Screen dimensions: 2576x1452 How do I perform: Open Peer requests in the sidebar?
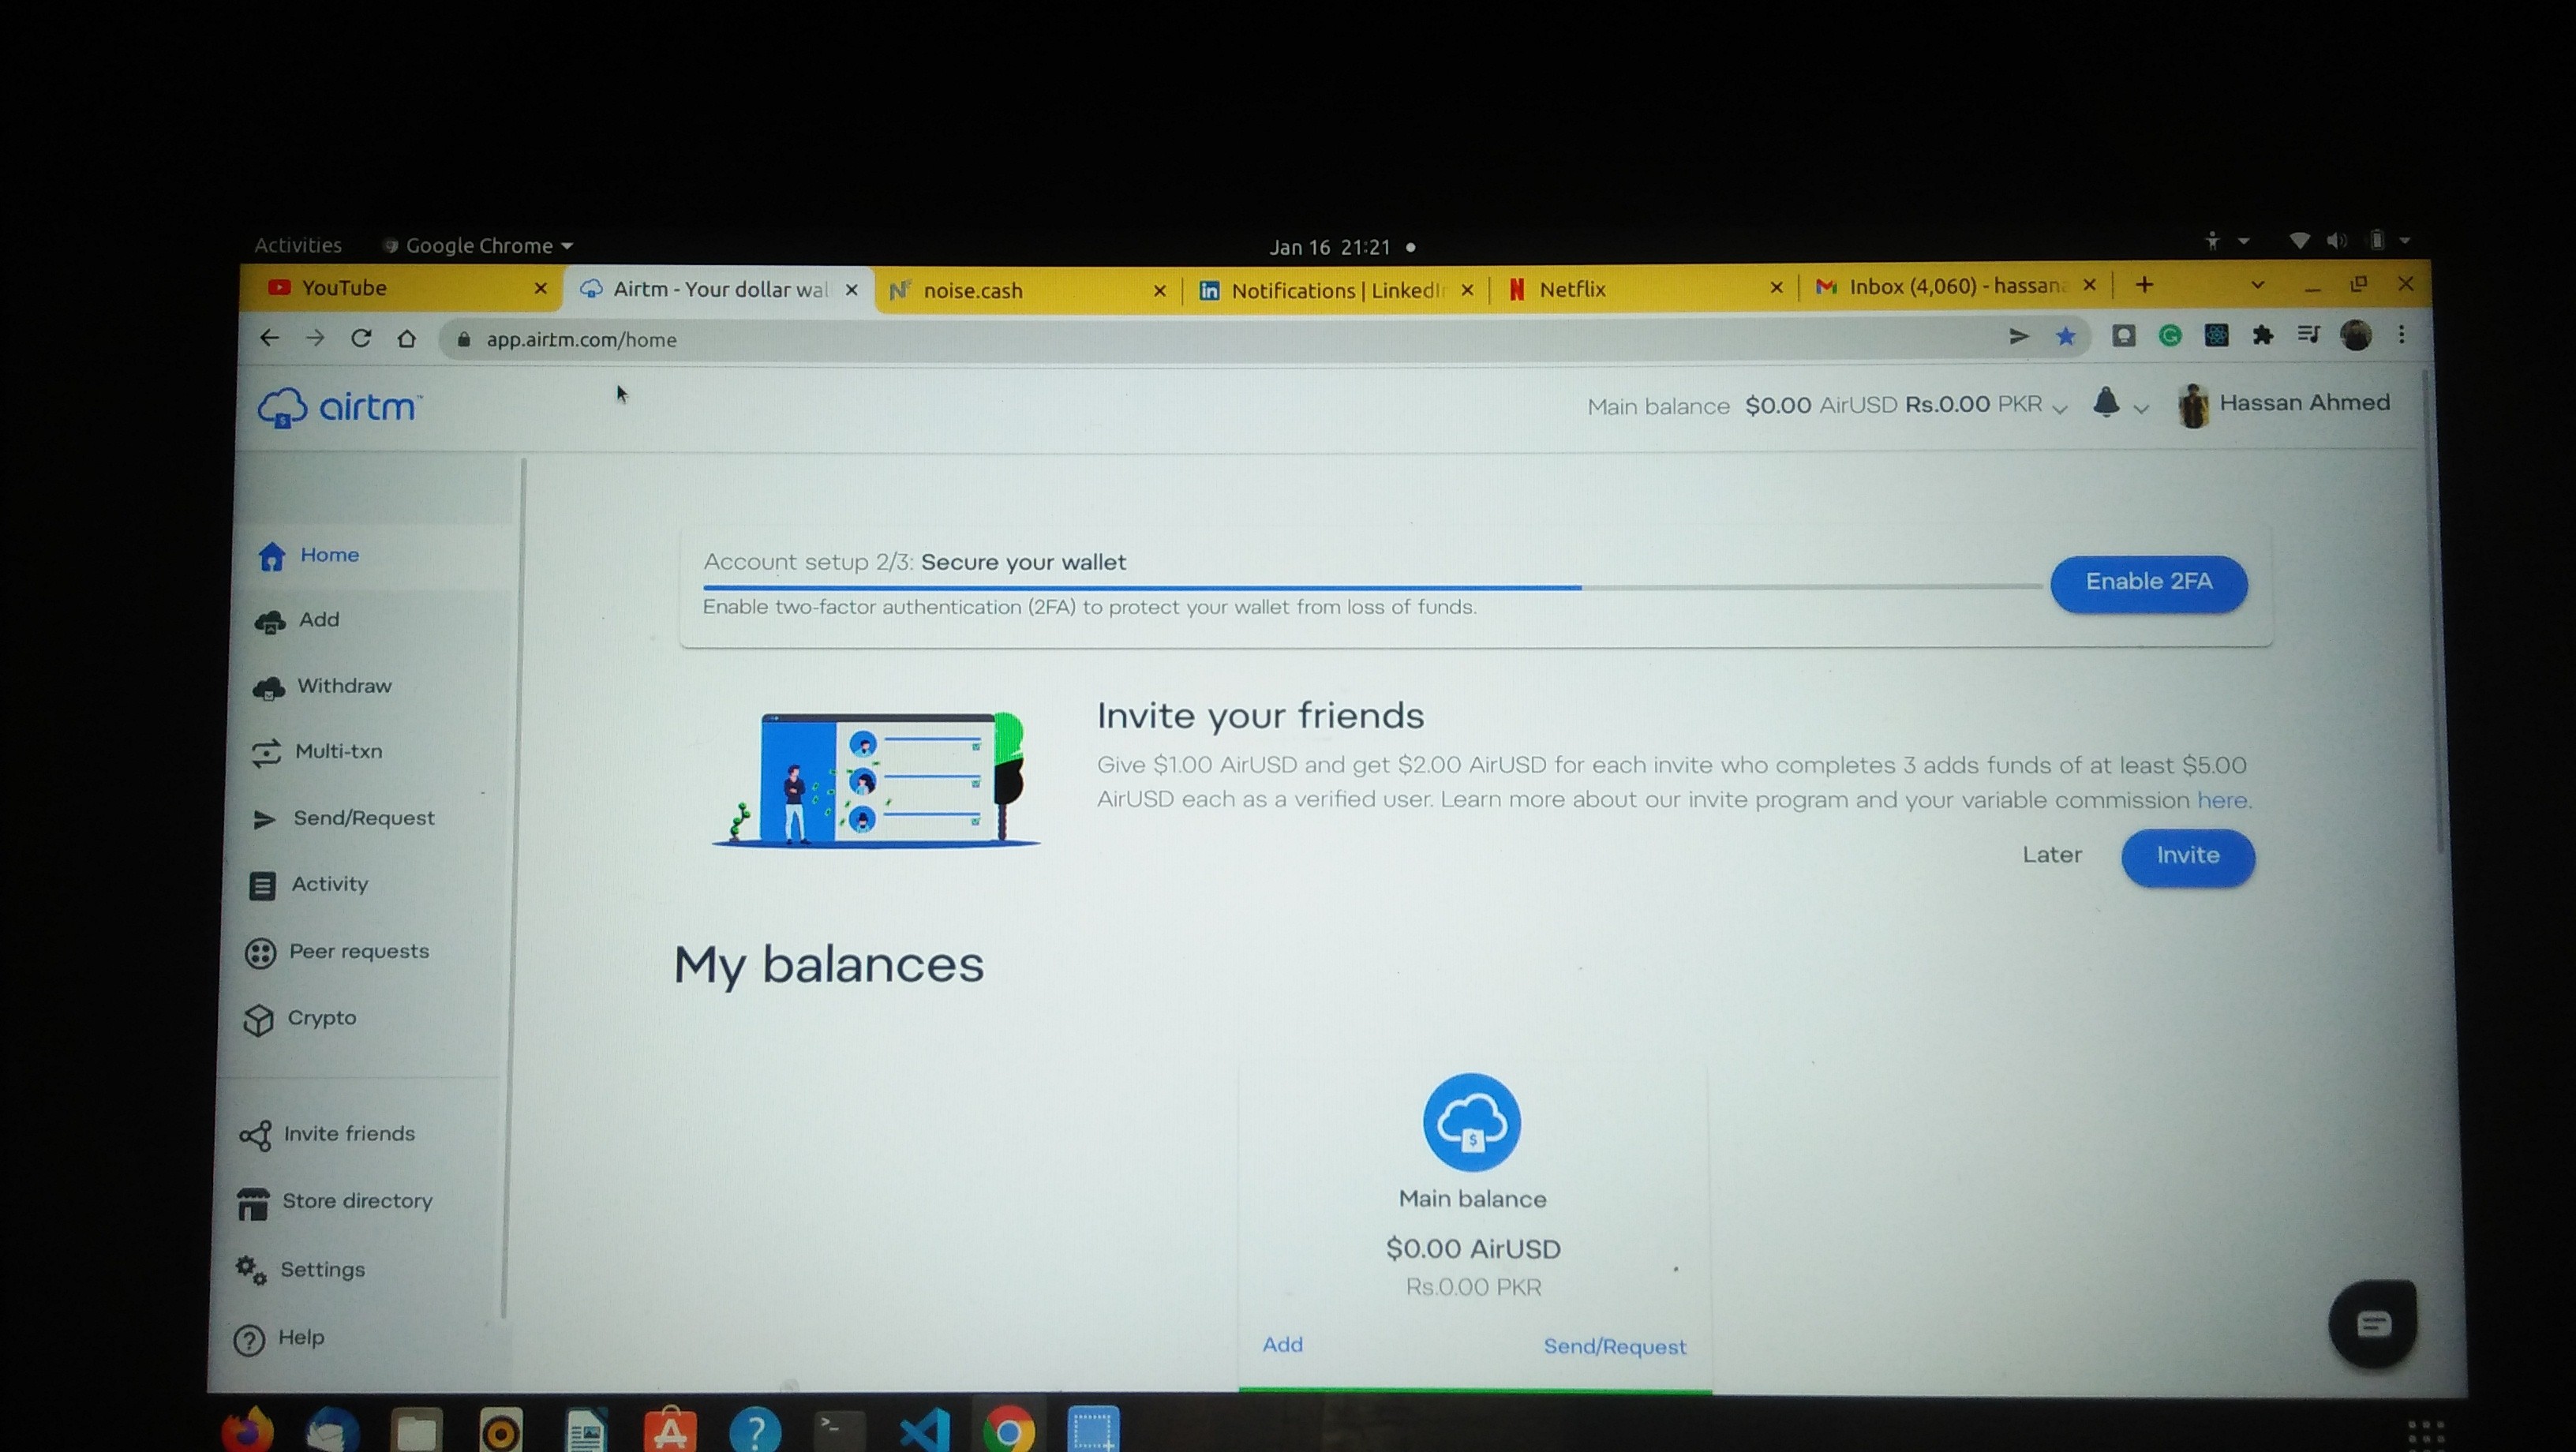[337, 952]
